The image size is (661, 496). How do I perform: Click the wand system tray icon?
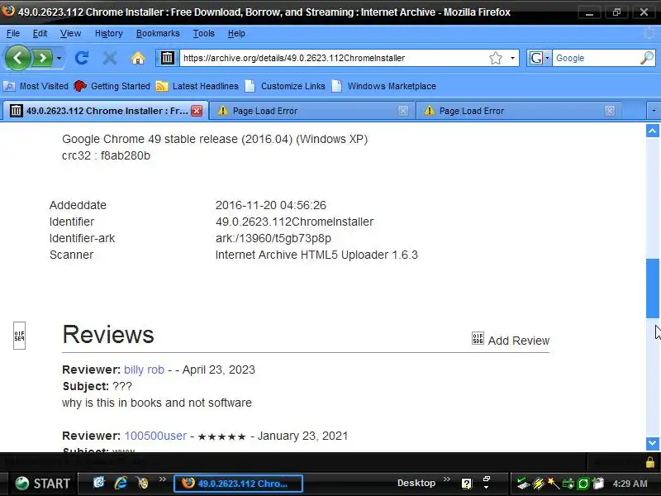click(553, 484)
